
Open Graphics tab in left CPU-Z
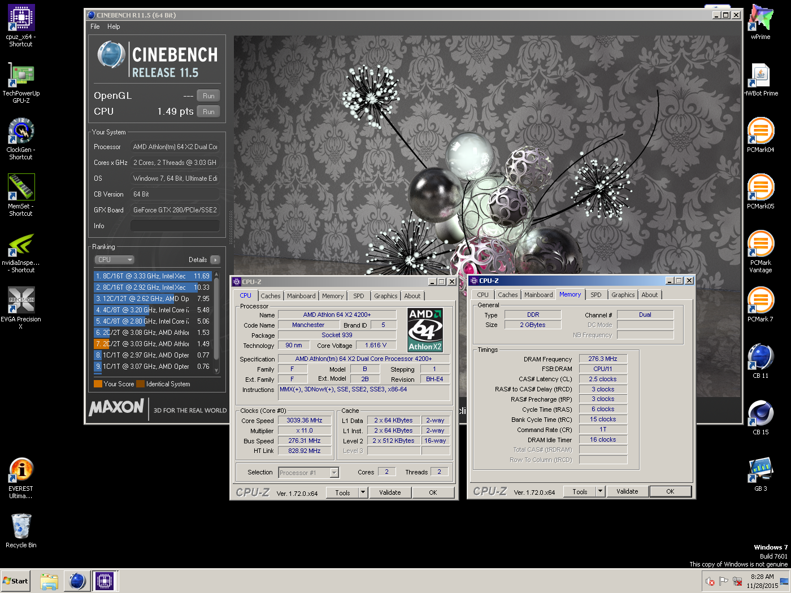coord(386,296)
